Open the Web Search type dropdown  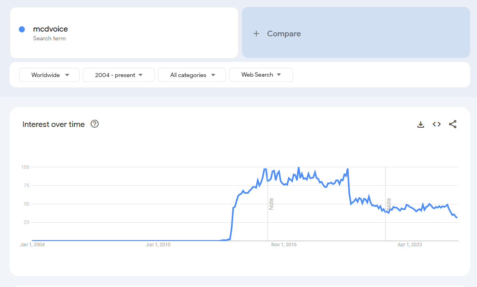(x=261, y=75)
